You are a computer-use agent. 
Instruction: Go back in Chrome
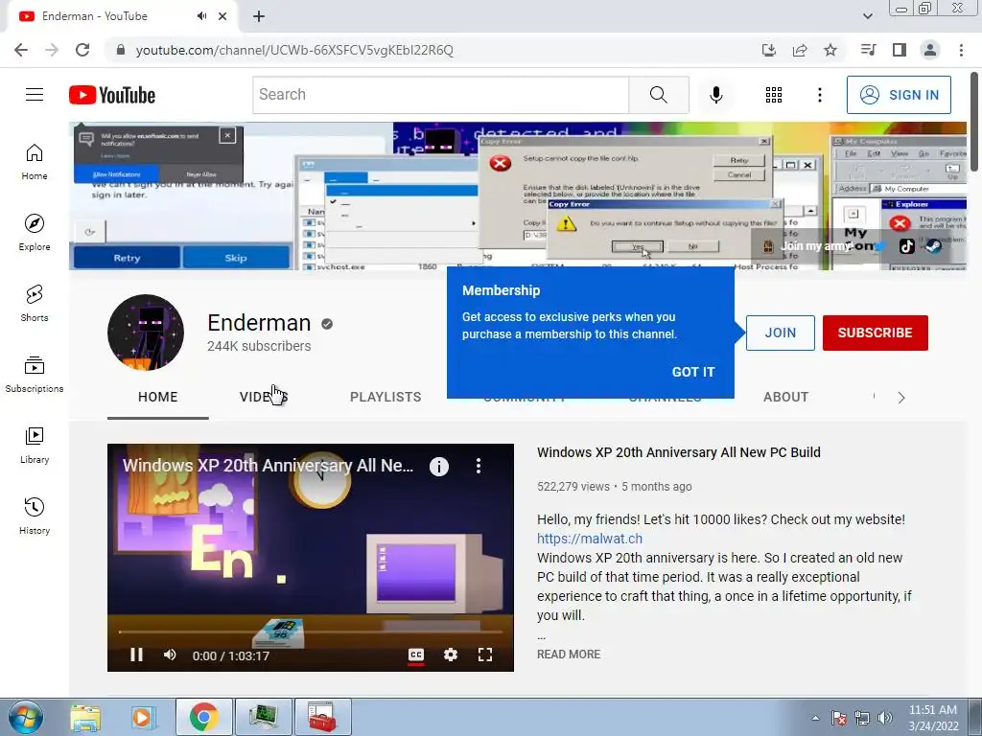click(21, 50)
